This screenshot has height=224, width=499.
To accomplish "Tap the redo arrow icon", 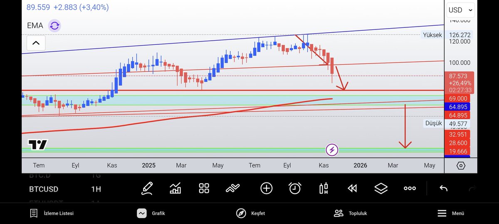I will point(472,188).
